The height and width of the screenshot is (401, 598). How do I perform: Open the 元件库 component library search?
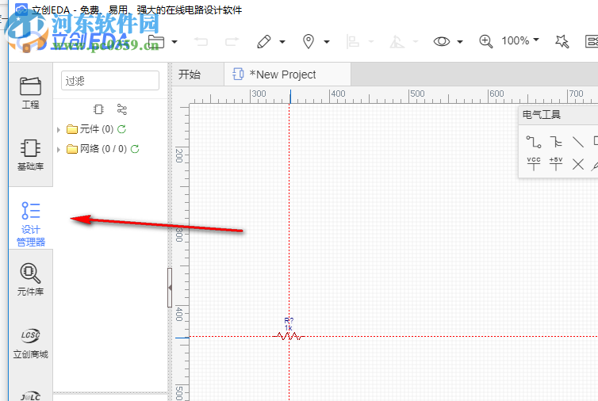click(x=30, y=280)
